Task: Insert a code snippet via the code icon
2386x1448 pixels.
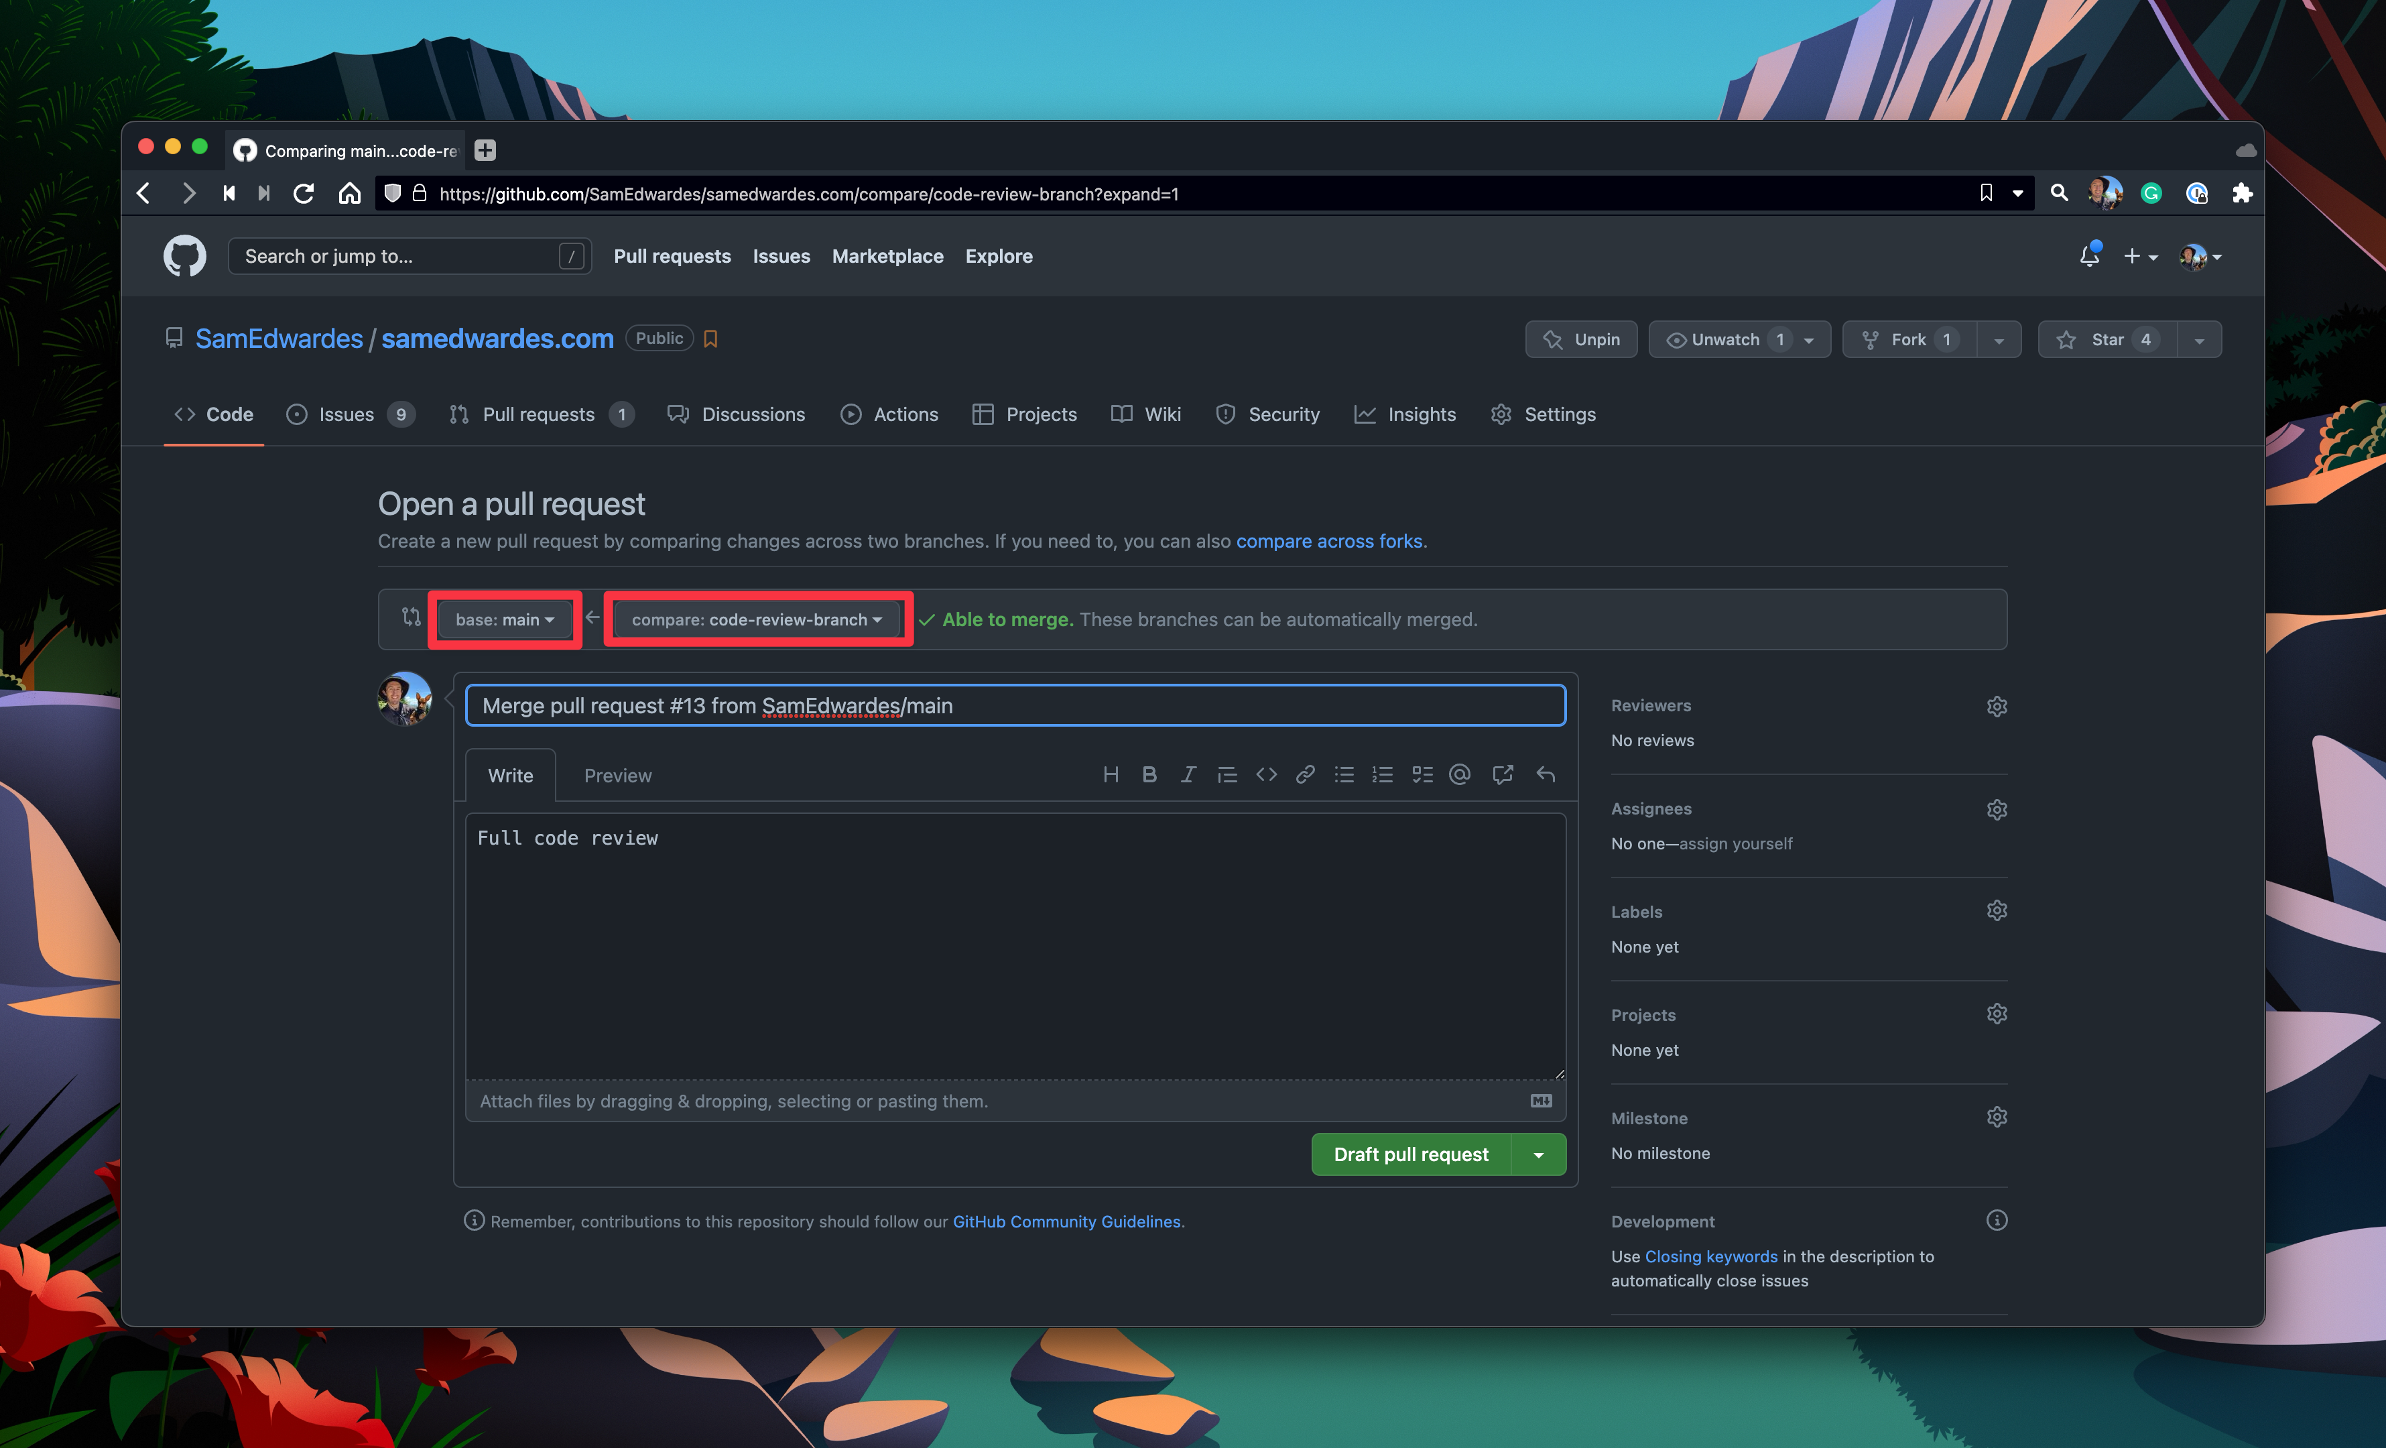Action: (x=1267, y=774)
